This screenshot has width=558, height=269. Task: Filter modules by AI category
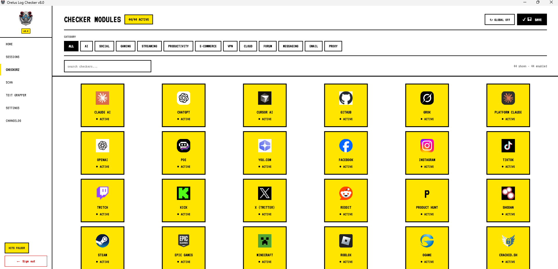coord(86,46)
